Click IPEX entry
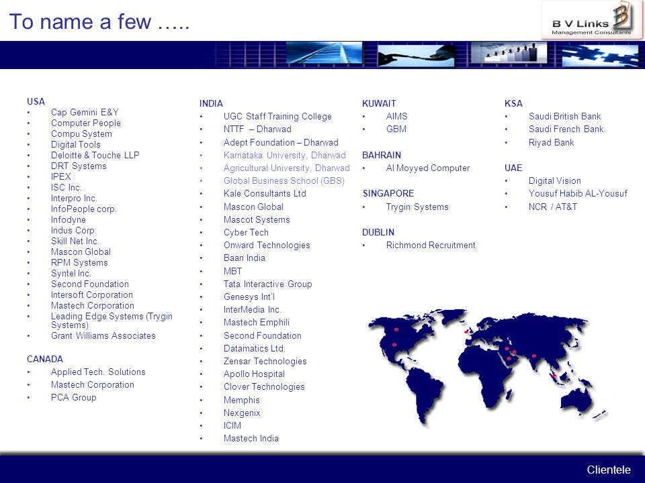Viewport: 645px width, 483px height. (x=61, y=176)
